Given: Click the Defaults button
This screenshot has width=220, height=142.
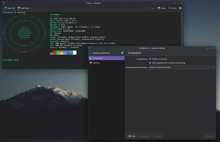Looking at the screenshot, I should (x=144, y=136).
